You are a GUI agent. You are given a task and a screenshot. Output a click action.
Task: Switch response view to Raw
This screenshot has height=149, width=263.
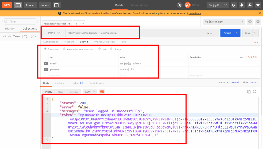60,92
